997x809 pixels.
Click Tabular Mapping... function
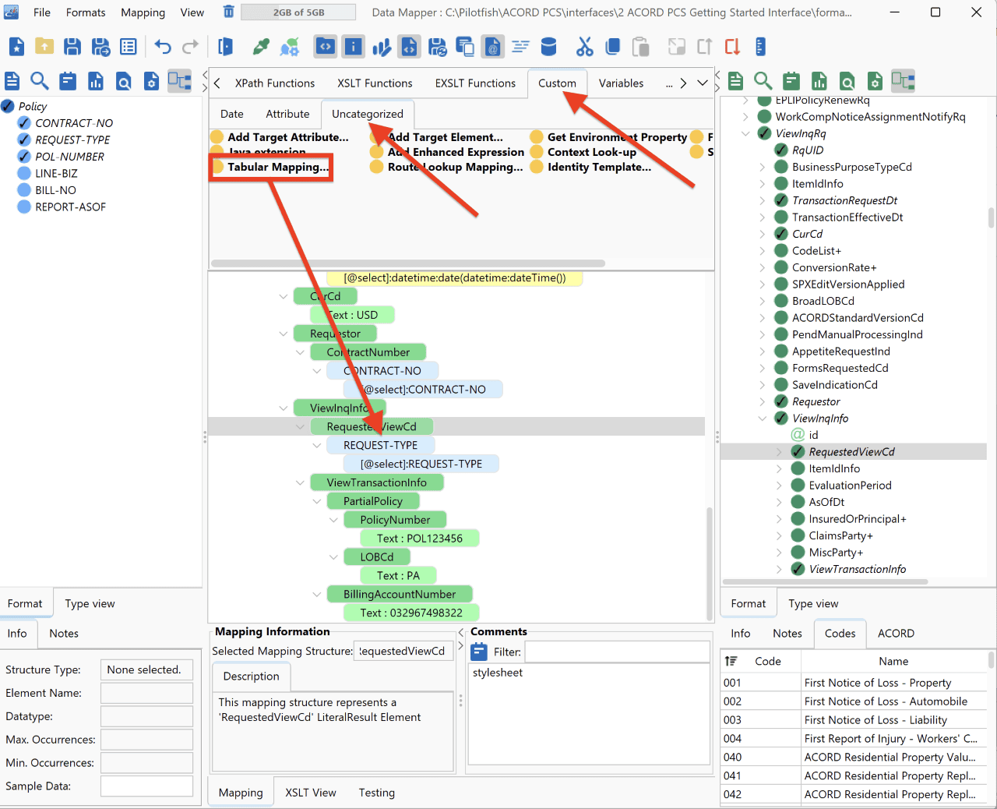coord(270,167)
